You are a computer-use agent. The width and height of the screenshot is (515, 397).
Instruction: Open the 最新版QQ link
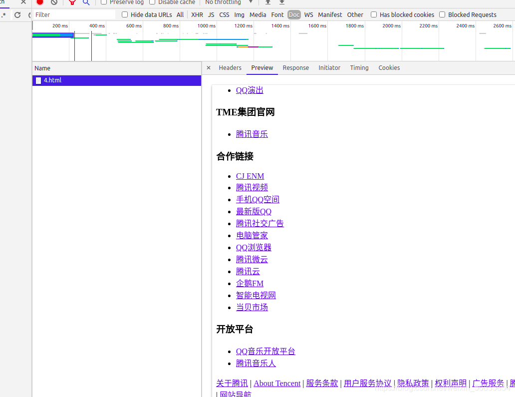click(254, 212)
